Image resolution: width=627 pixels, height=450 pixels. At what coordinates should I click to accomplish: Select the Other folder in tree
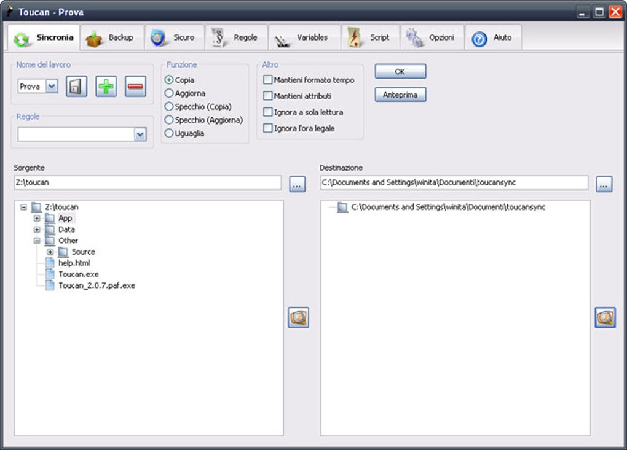click(x=68, y=241)
